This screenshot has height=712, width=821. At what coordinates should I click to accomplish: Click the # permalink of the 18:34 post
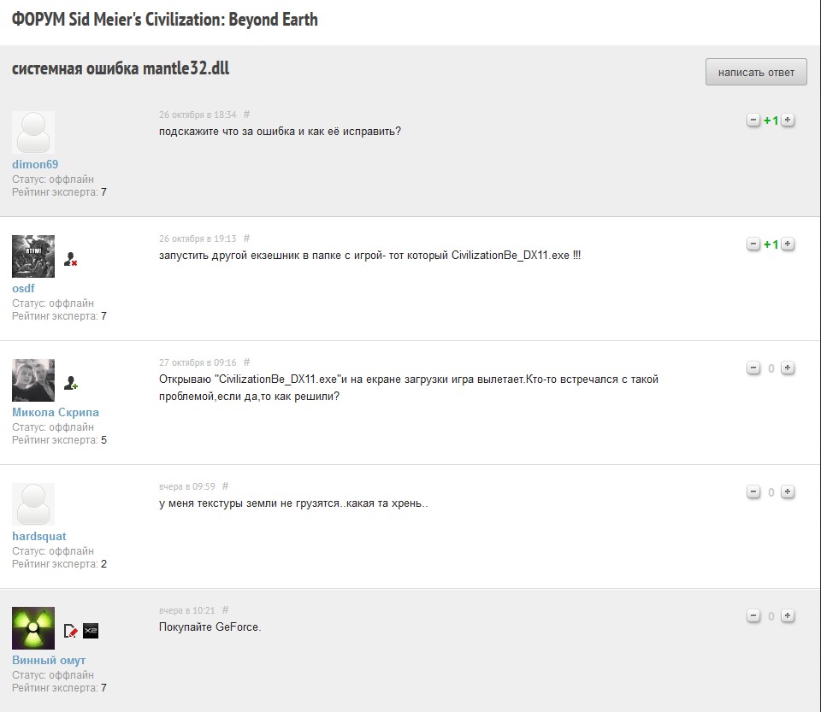(x=247, y=115)
